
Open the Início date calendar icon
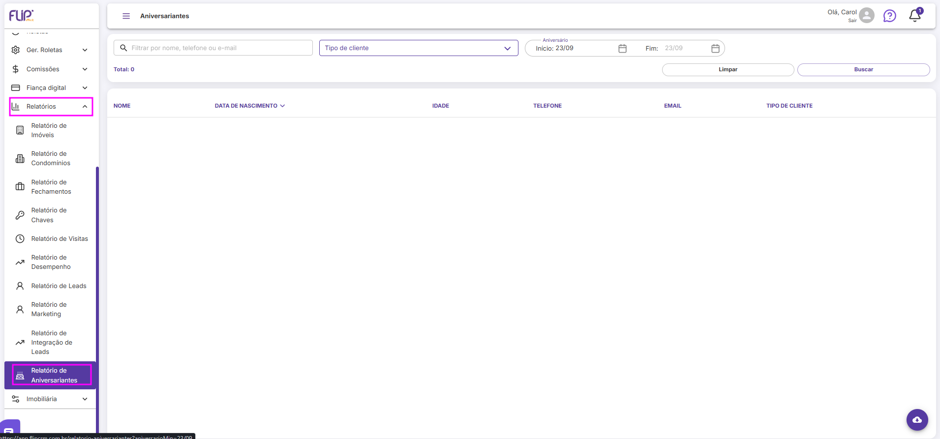click(x=623, y=48)
